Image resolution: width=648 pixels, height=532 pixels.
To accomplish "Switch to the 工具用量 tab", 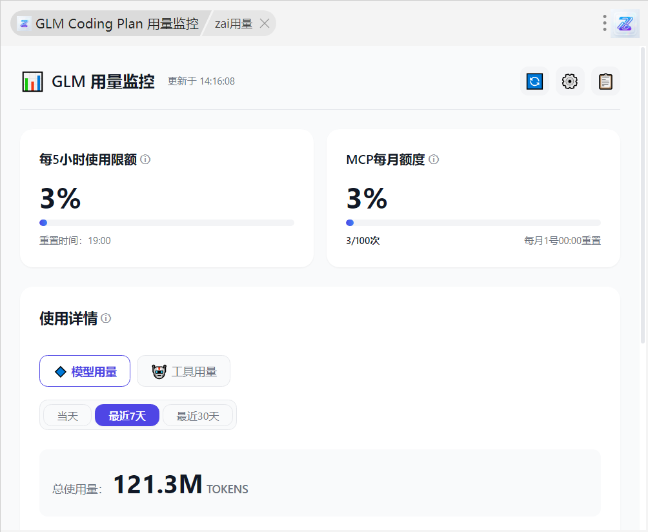I will coord(184,371).
